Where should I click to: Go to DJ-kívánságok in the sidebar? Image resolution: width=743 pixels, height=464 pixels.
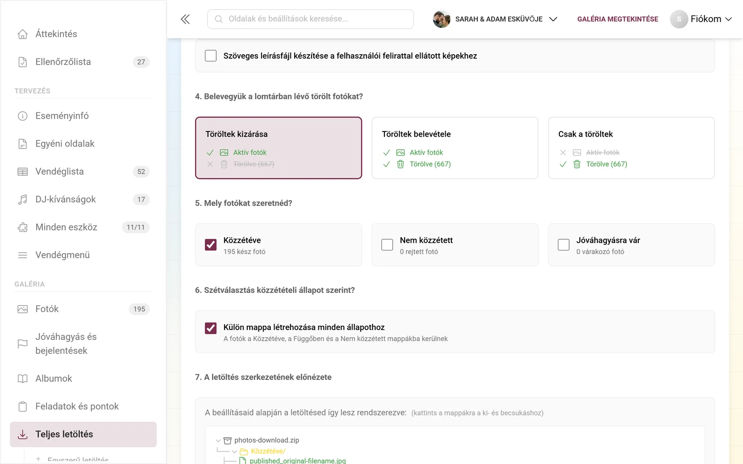click(83, 200)
